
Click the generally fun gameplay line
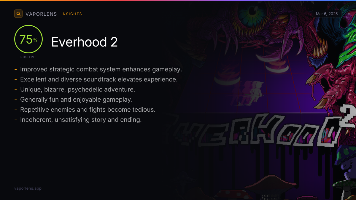[76, 100]
